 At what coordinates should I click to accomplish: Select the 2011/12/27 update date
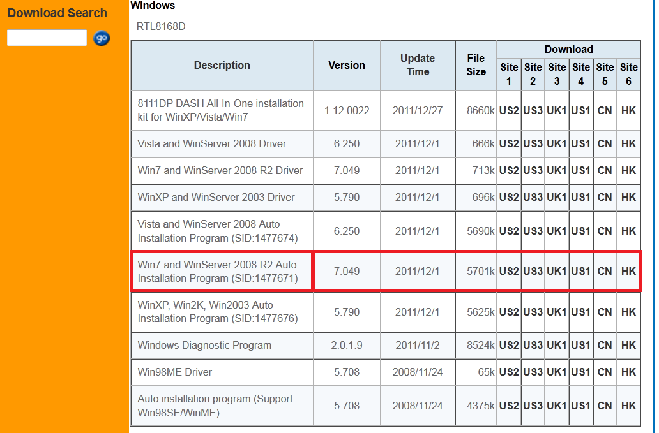(418, 111)
